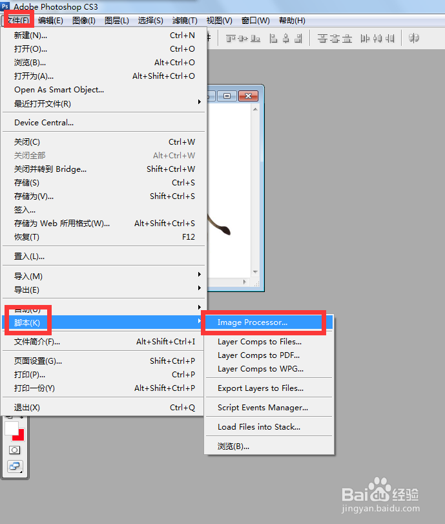Click document window scroll up arrow

256,109
